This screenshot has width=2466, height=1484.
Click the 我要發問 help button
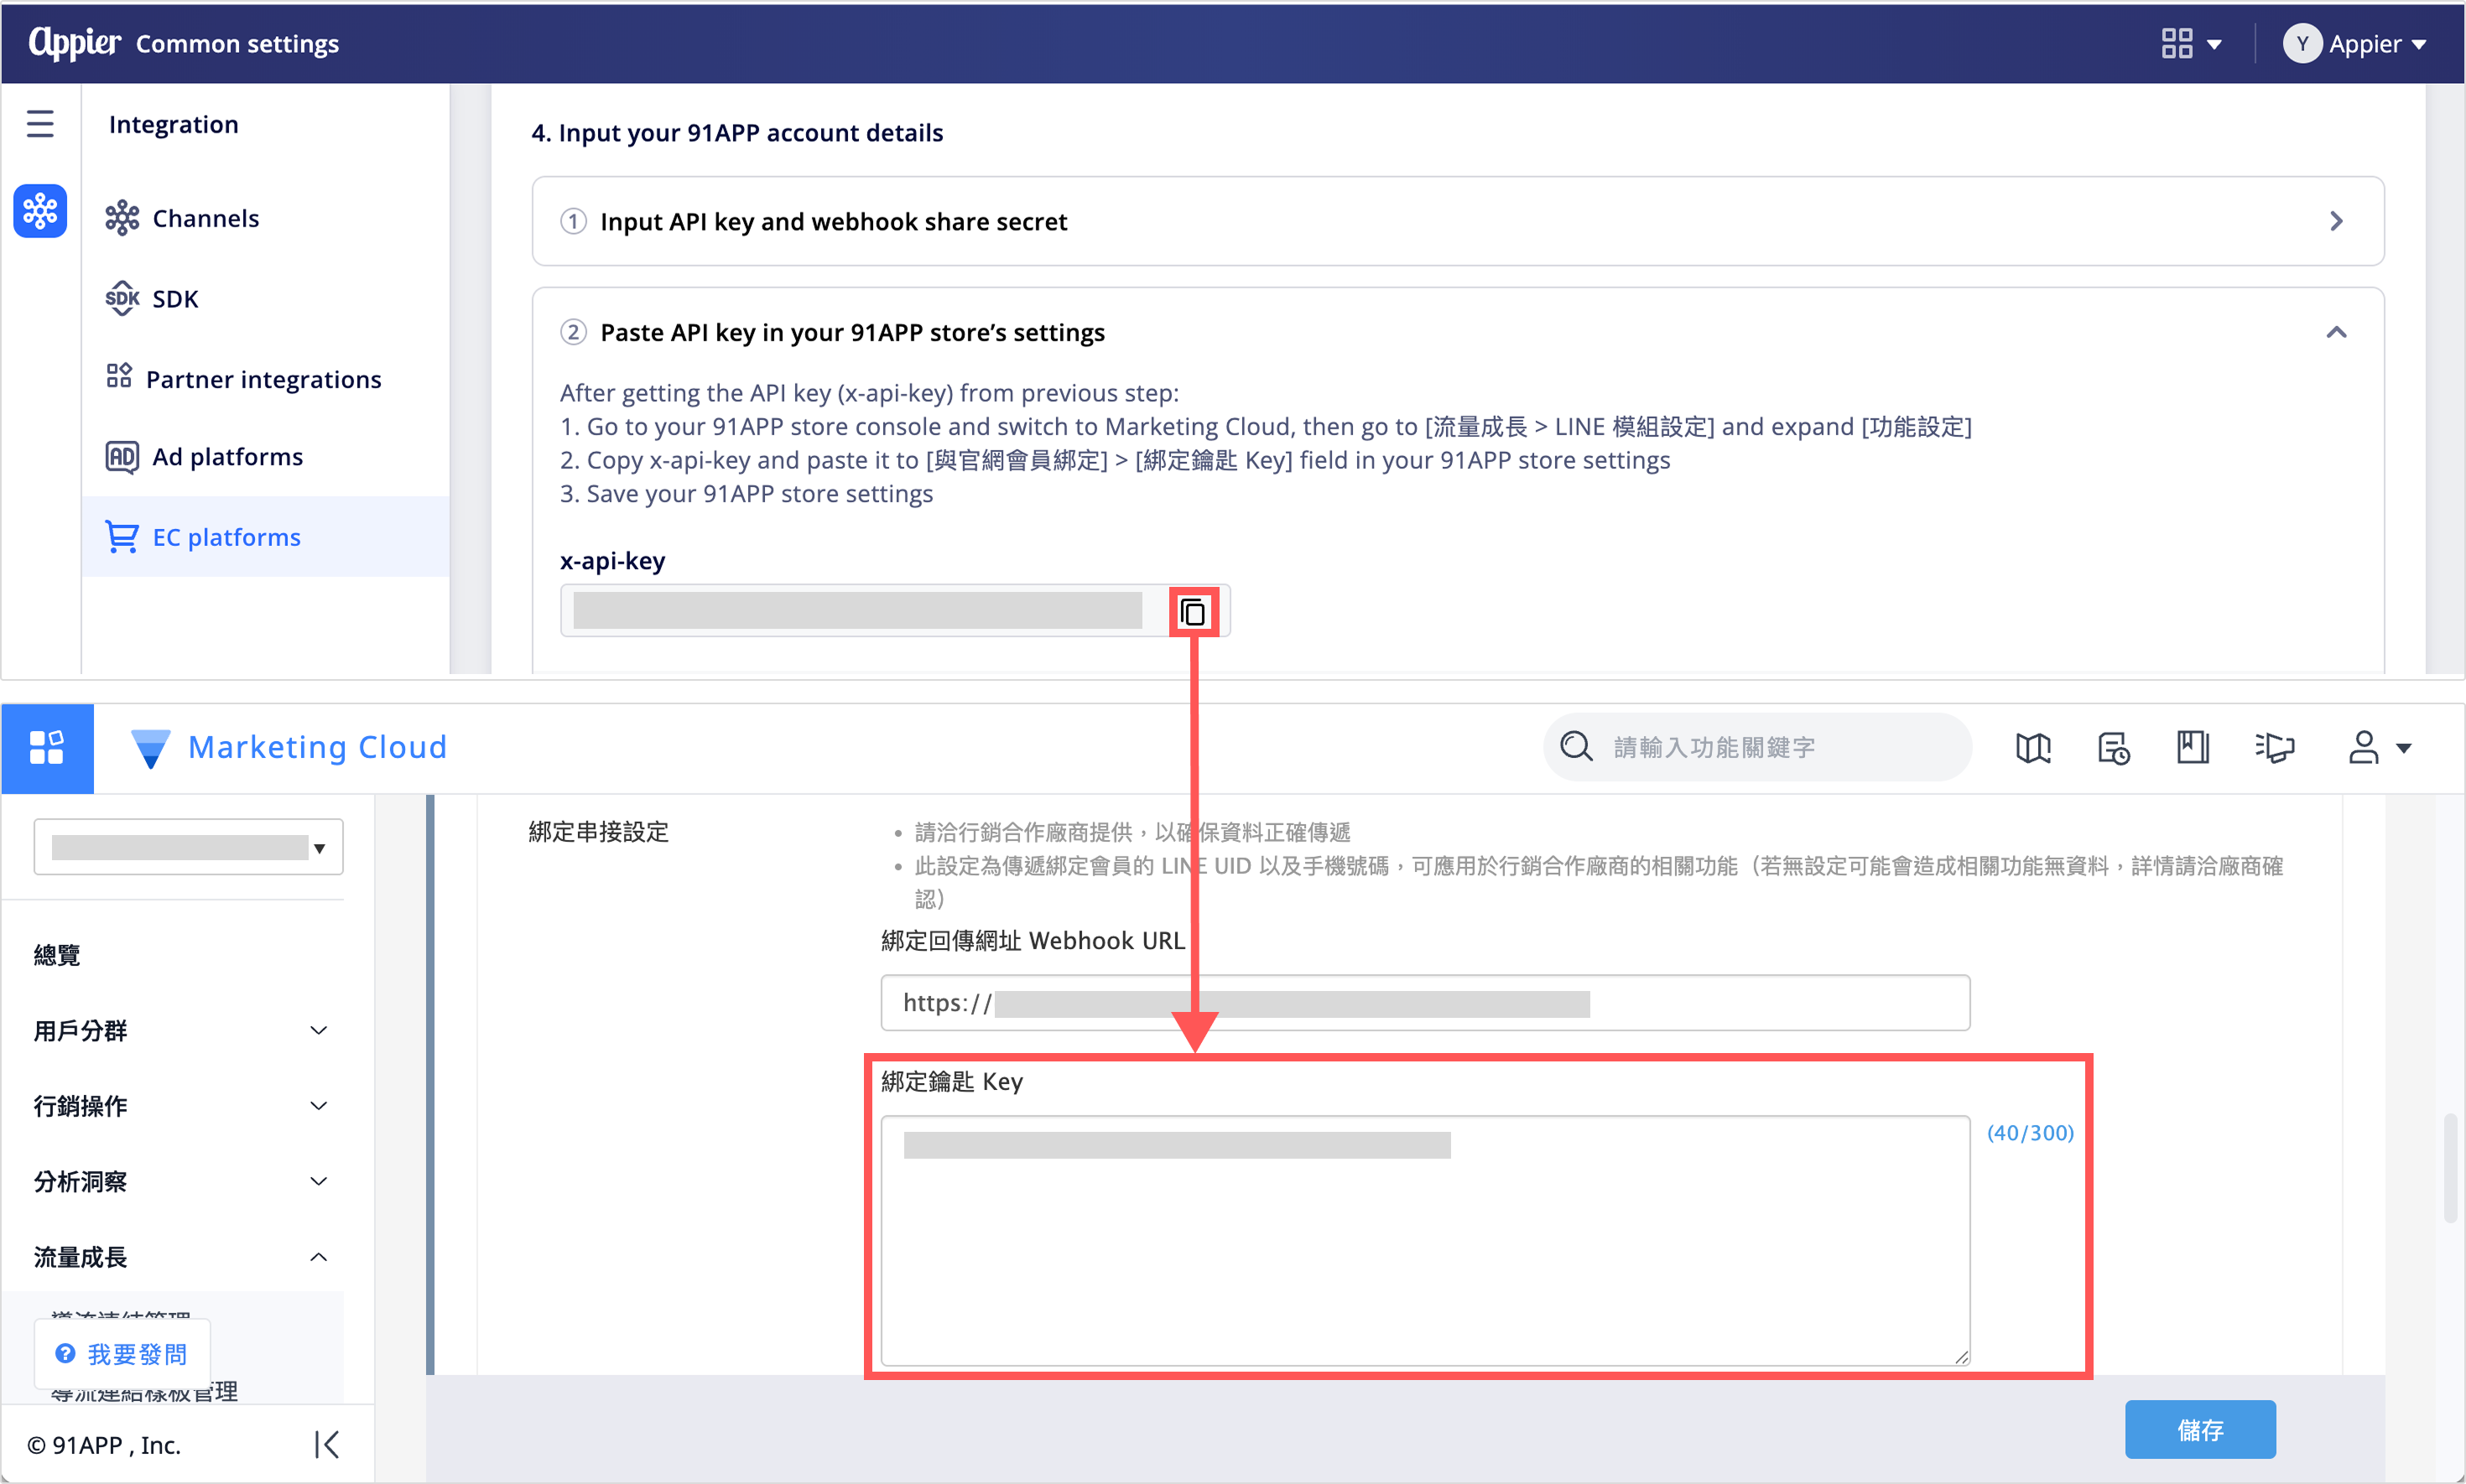point(122,1354)
